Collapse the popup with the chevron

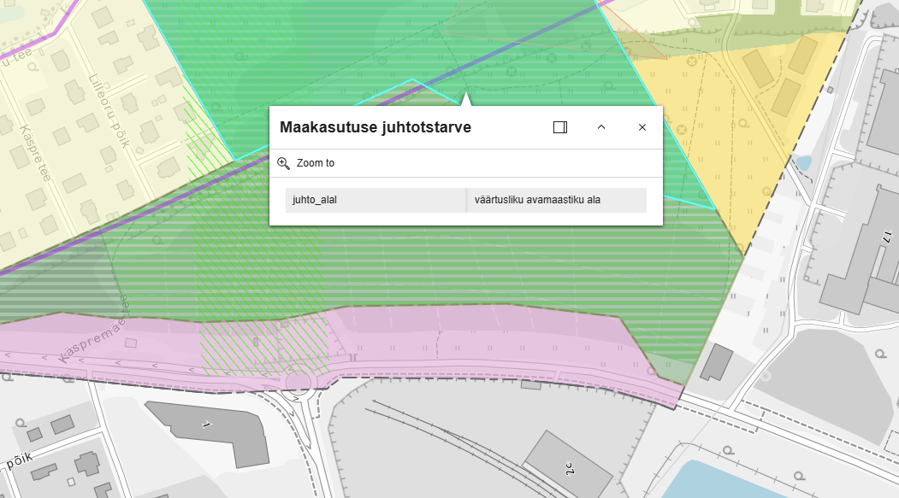click(601, 127)
